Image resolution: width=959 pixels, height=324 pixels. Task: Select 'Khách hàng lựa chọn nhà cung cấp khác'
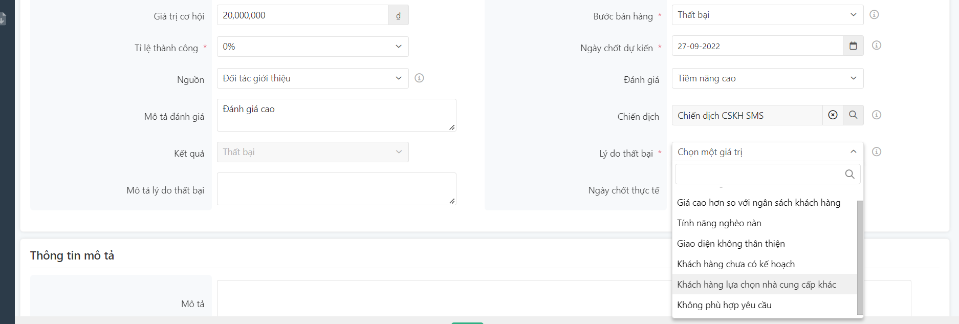(x=756, y=285)
